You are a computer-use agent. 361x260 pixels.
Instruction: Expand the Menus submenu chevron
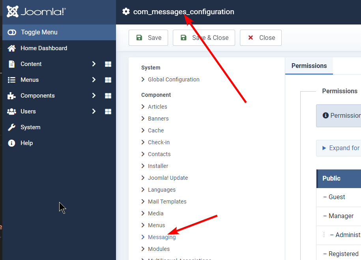[94, 80]
